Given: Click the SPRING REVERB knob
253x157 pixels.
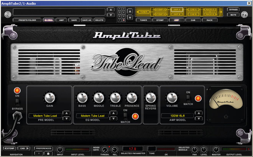Looking at the screenshot, I should click(x=151, y=98).
